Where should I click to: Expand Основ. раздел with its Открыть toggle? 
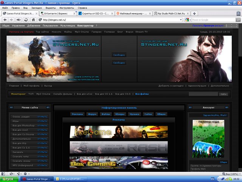(42, 117)
